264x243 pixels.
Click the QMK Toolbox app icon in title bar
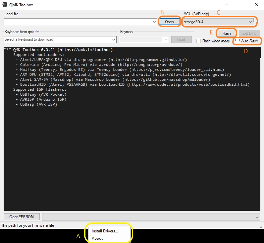tap(5, 5)
